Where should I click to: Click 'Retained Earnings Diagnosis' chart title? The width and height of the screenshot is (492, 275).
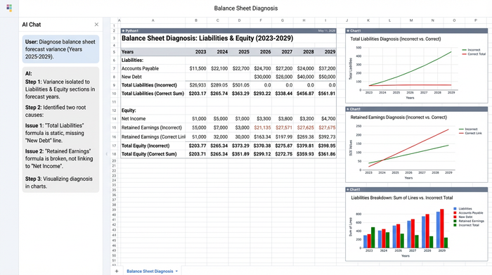click(399, 117)
